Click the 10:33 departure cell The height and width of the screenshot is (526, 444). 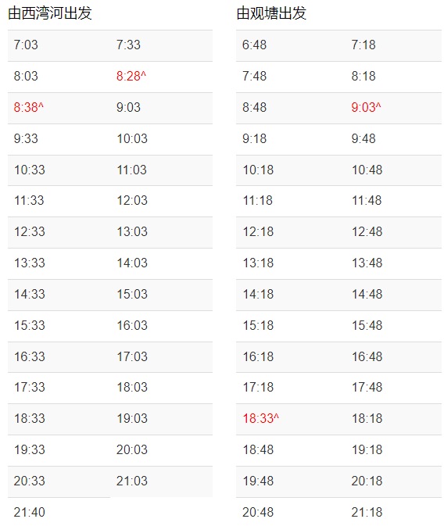click(29, 170)
